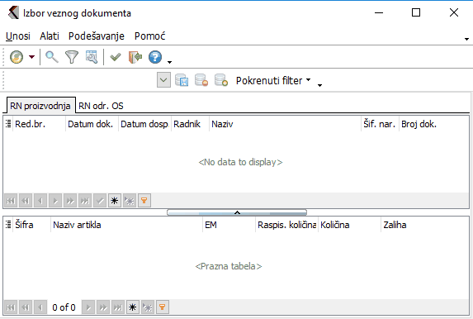Open the Podešavanje menu

tap(97, 36)
